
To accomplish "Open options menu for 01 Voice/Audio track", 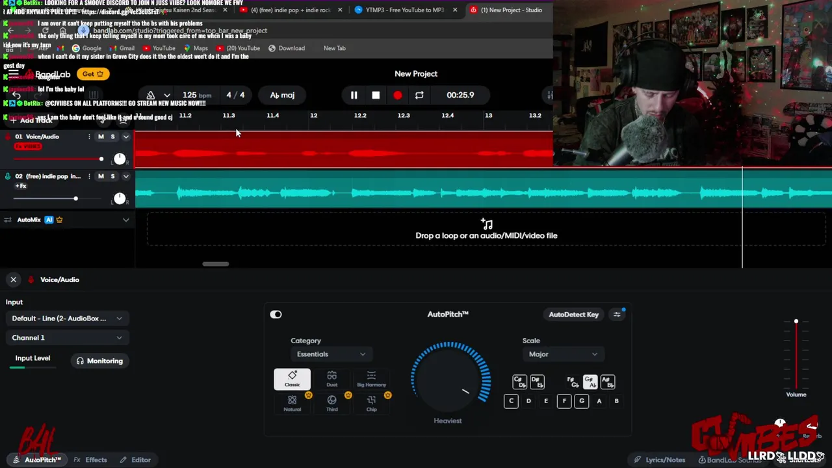I will click(x=89, y=136).
